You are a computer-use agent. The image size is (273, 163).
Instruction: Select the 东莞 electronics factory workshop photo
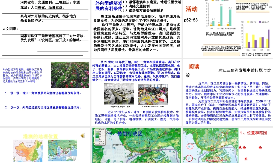pyautogui.click(x=119, y=94)
